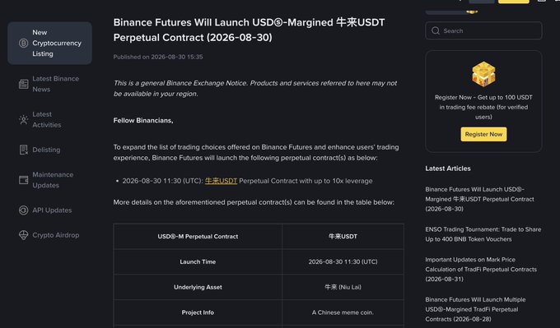Click the magnifier icon in Search box
560x328 pixels.
coord(436,30)
